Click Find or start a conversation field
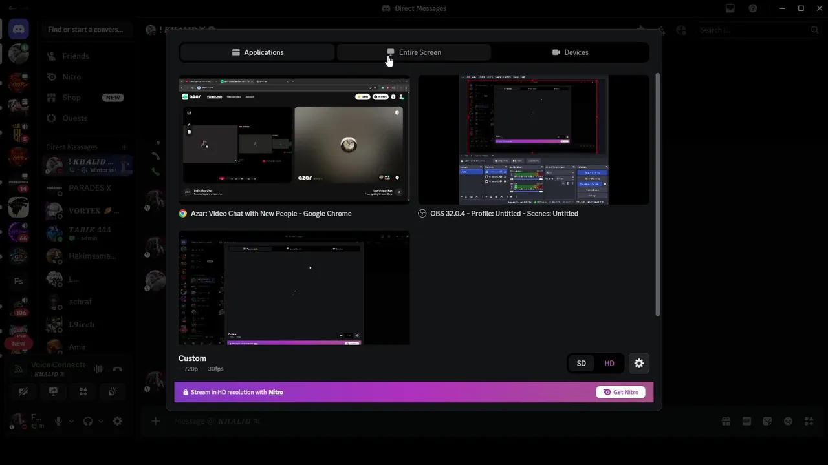Screen dimensions: 828x465 [87, 30]
